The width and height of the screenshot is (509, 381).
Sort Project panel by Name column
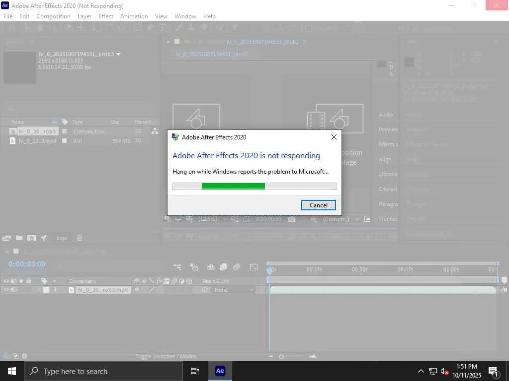(17, 122)
